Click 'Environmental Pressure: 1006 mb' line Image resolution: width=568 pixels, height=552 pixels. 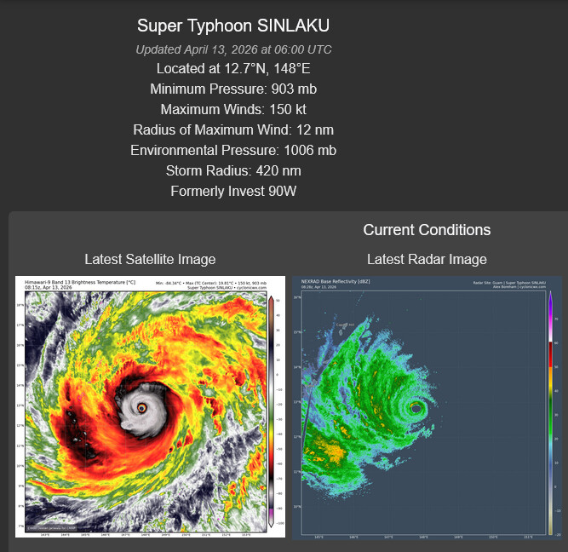click(233, 151)
